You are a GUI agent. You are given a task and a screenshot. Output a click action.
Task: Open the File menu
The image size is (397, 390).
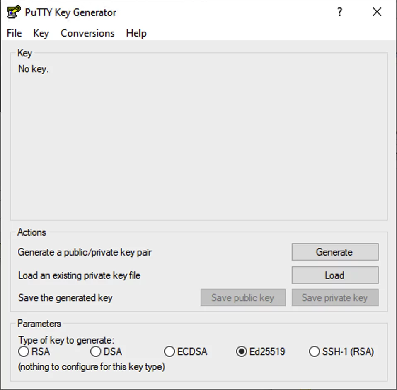tap(14, 33)
